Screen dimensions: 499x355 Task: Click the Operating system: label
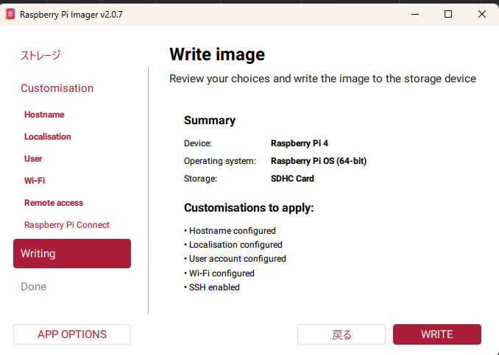pos(220,161)
